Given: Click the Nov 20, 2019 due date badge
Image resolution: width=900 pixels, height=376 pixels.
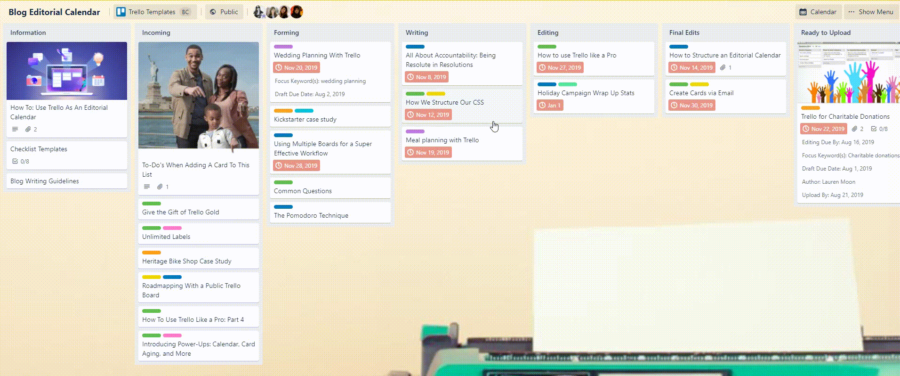Looking at the screenshot, I should pyautogui.click(x=297, y=67).
